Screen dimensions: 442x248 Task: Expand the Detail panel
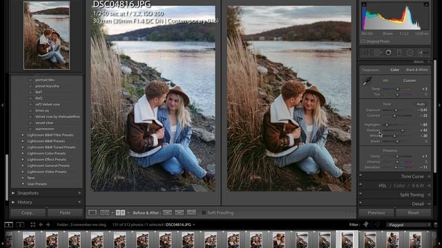coord(429,204)
